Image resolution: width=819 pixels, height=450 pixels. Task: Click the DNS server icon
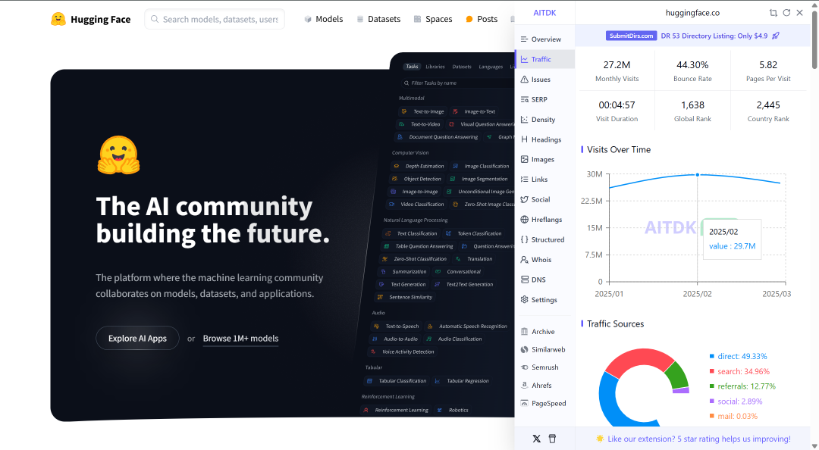[x=525, y=280]
